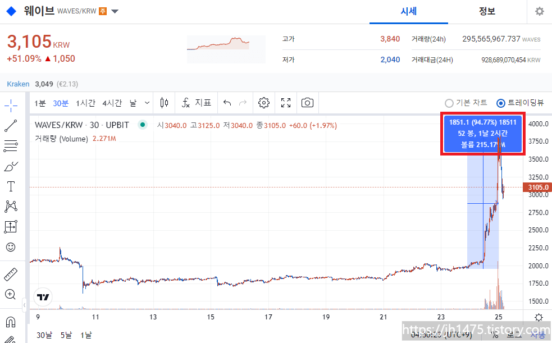Click the 저가 value 2,040
The height and width of the screenshot is (343, 552).
tap(390, 60)
